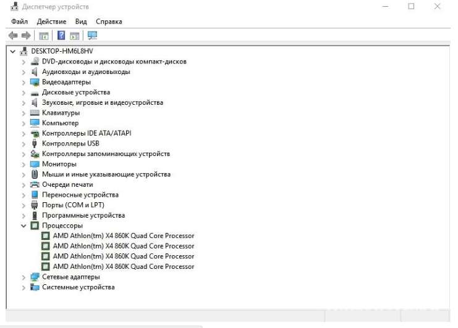Select Аудиовходы и аудиовыходы text
Screen dimensions: 458x328
tap(86, 72)
